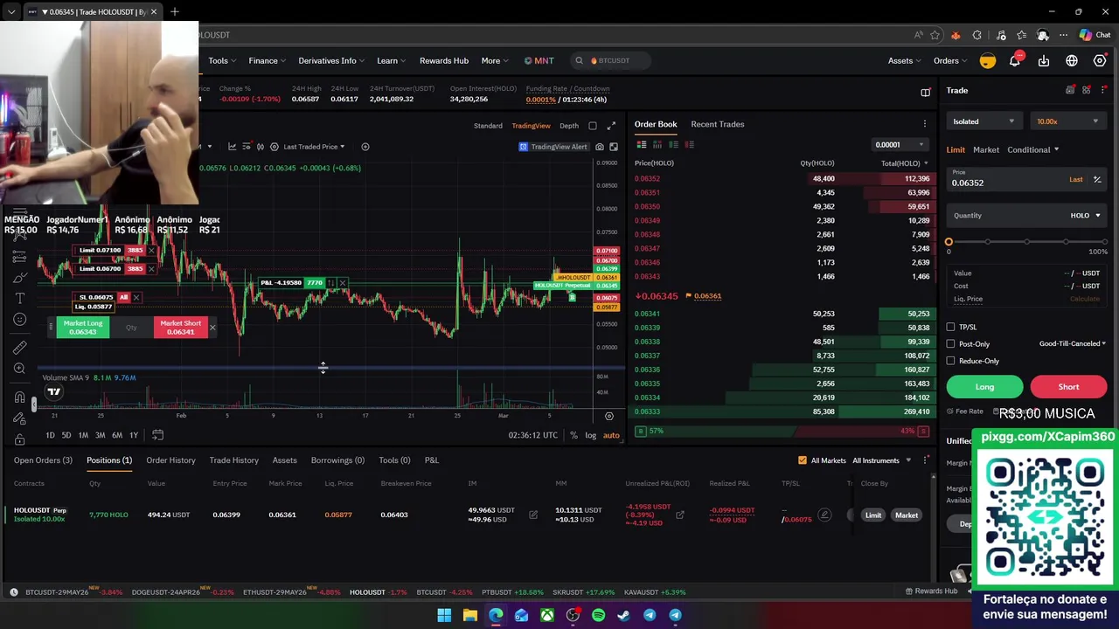This screenshot has height=629, width=1119.
Task: Toggle percent scale on chart
Action: pyautogui.click(x=573, y=435)
